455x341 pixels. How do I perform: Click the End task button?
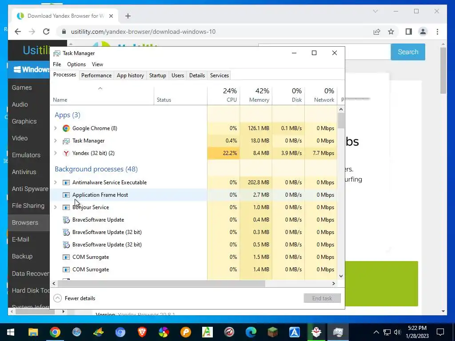click(x=322, y=298)
